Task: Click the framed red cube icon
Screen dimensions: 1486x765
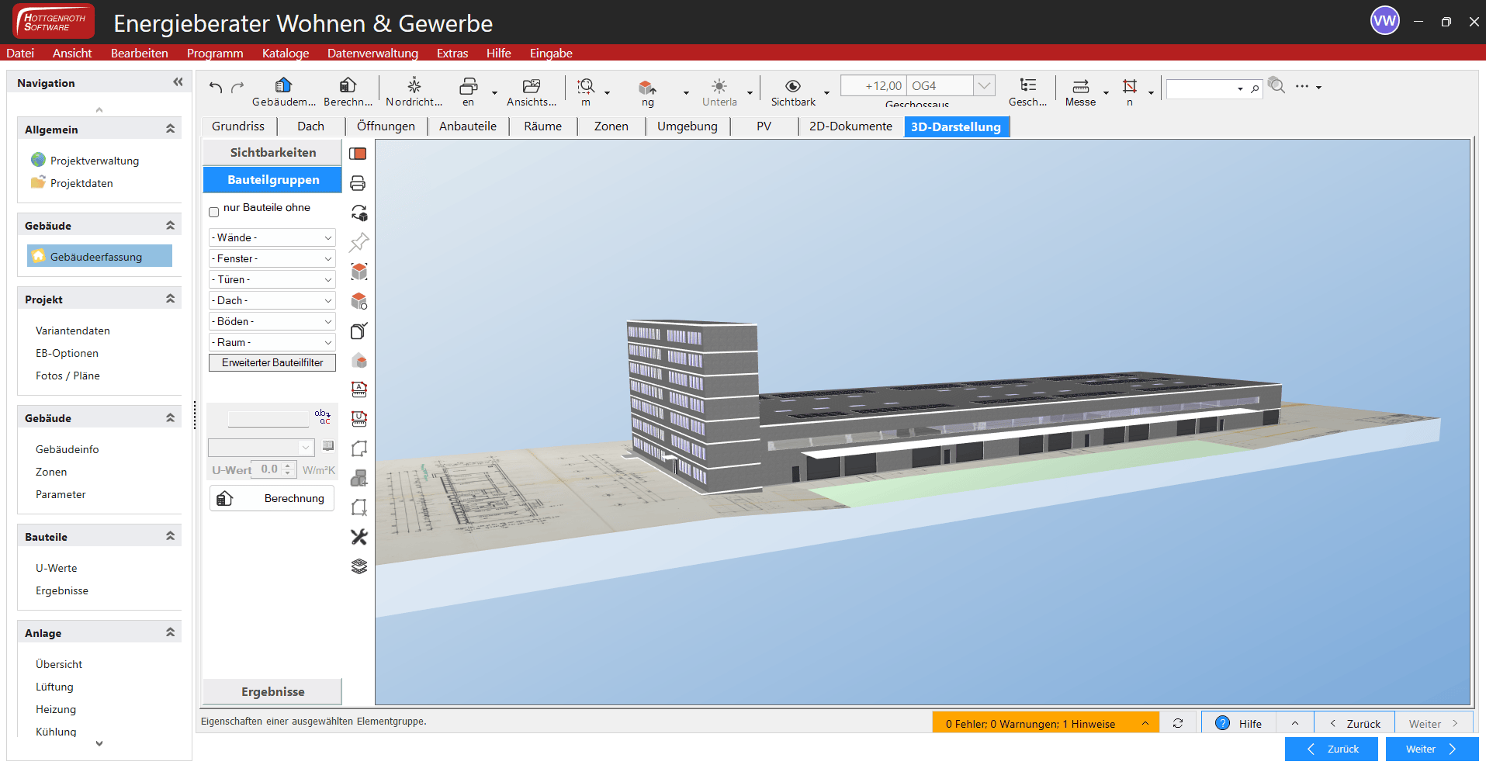Action: pyautogui.click(x=359, y=272)
